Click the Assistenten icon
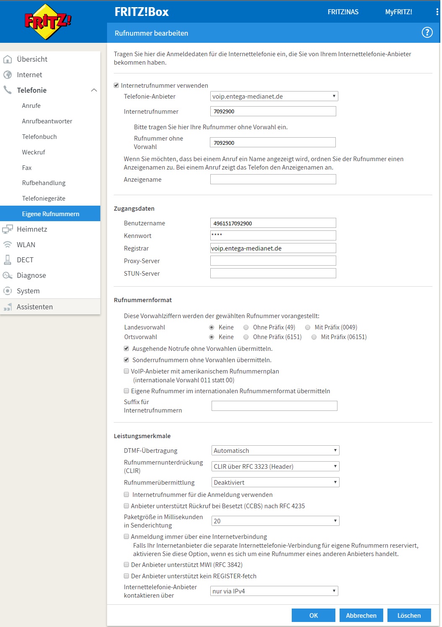Image resolution: width=442 pixels, height=627 pixels. pos(8,307)
